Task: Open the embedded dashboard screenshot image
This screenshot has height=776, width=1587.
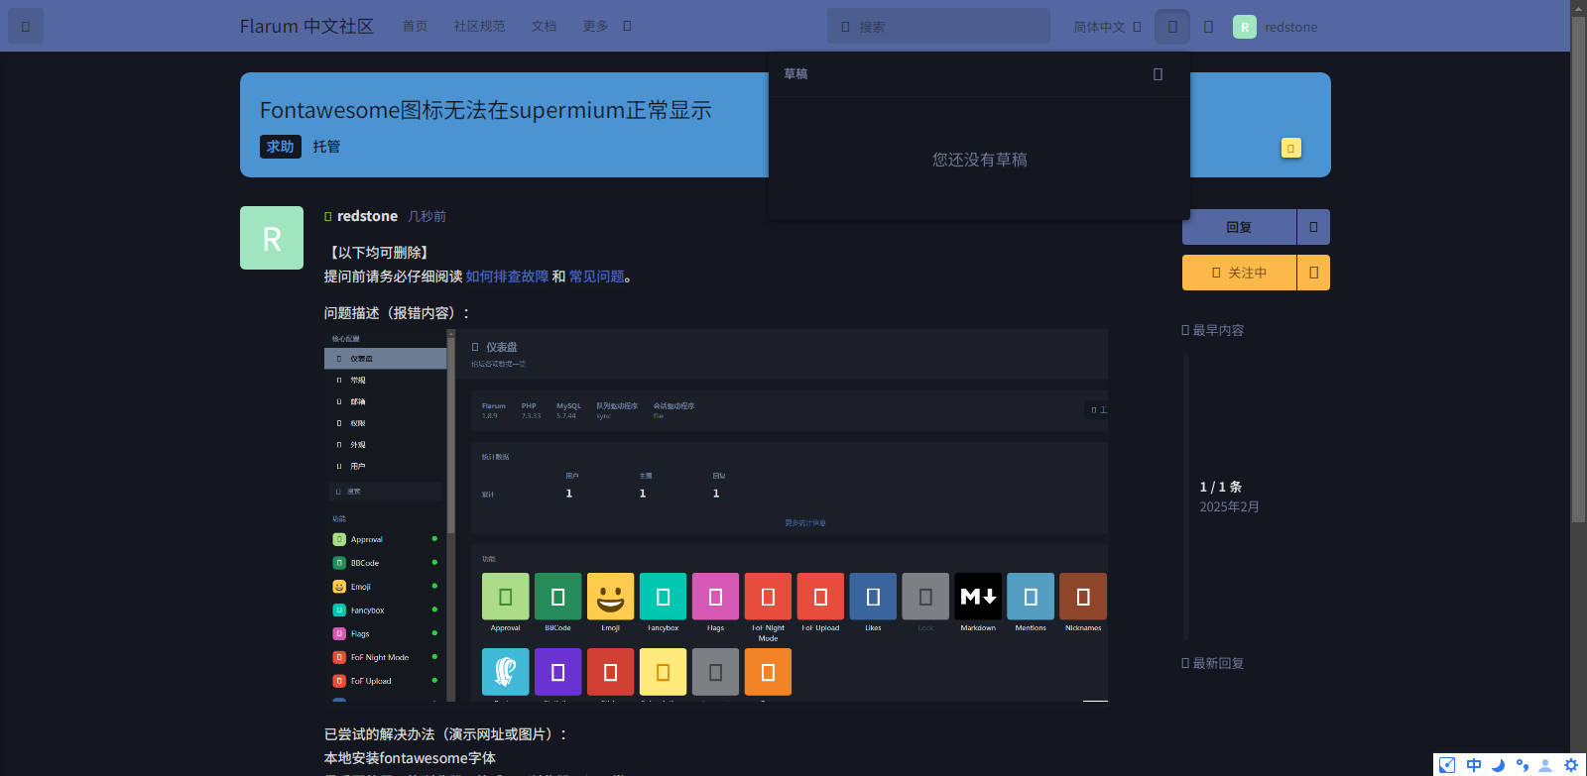Action: click(716, 515)
